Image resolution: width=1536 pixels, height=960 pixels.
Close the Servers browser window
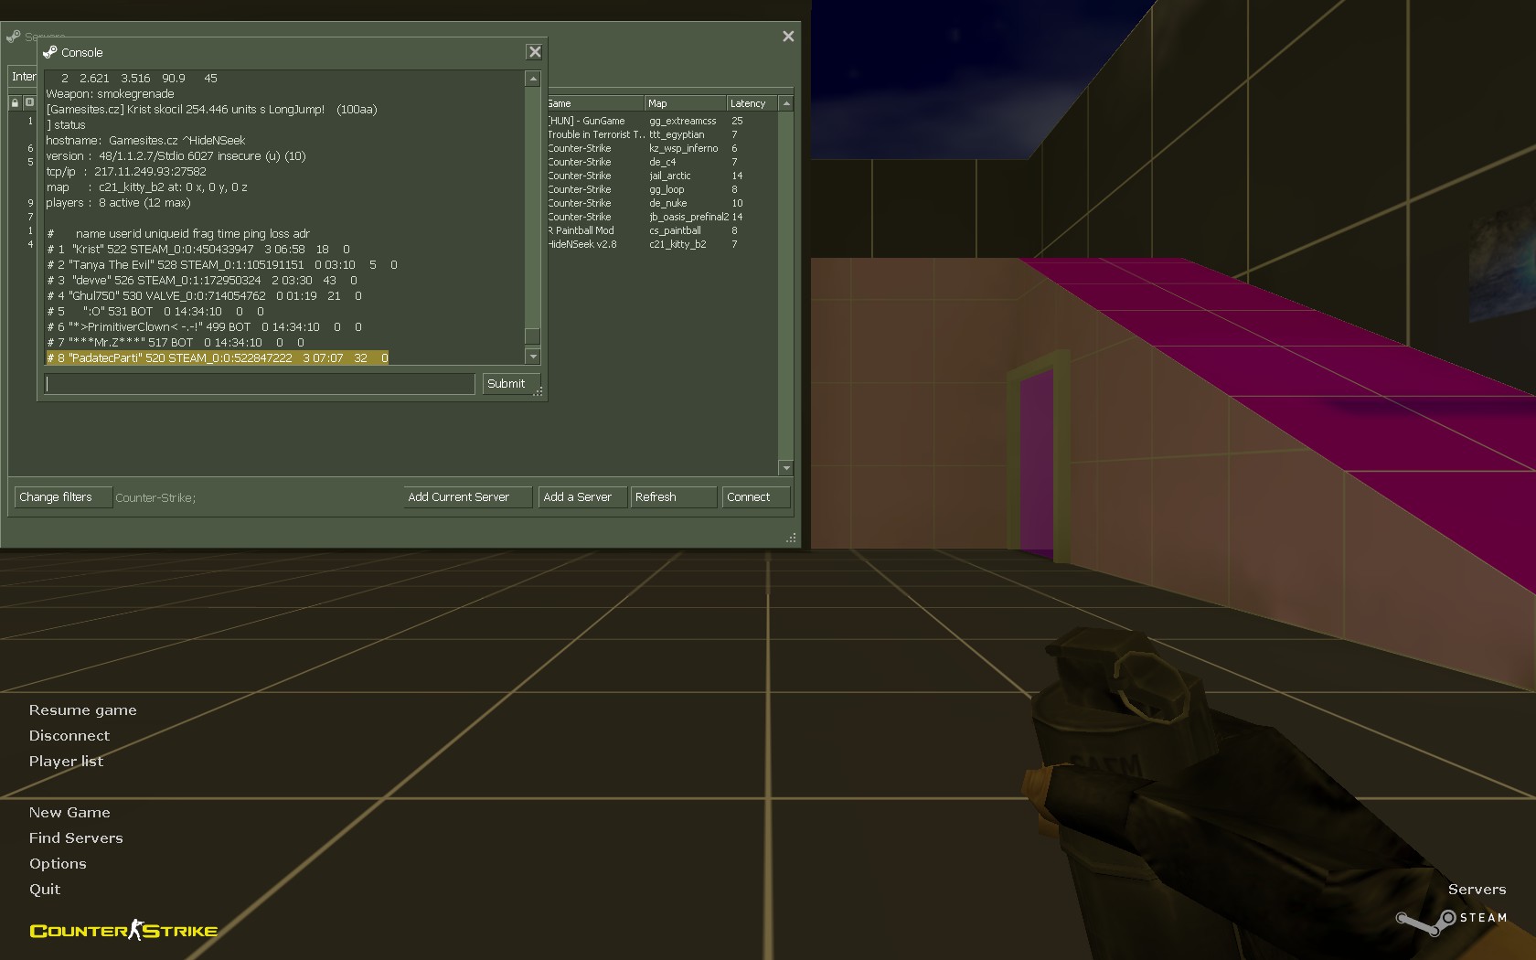788,37
